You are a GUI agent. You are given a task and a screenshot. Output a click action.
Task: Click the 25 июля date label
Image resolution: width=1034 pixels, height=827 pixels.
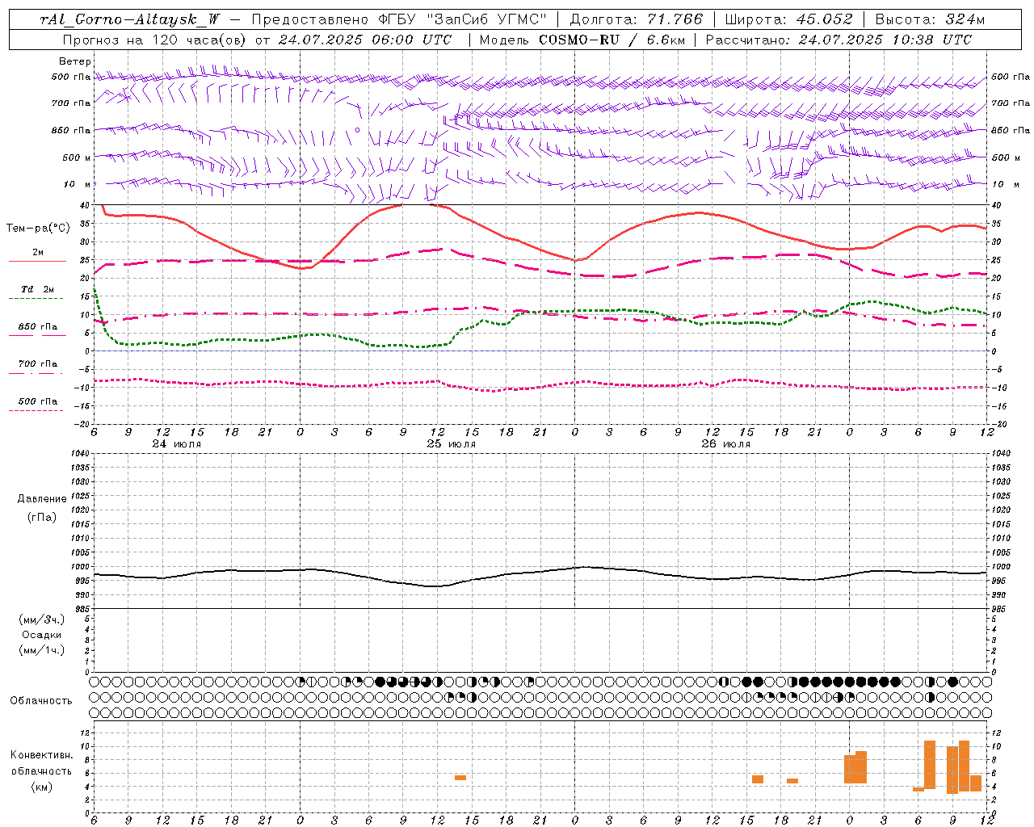452,444
